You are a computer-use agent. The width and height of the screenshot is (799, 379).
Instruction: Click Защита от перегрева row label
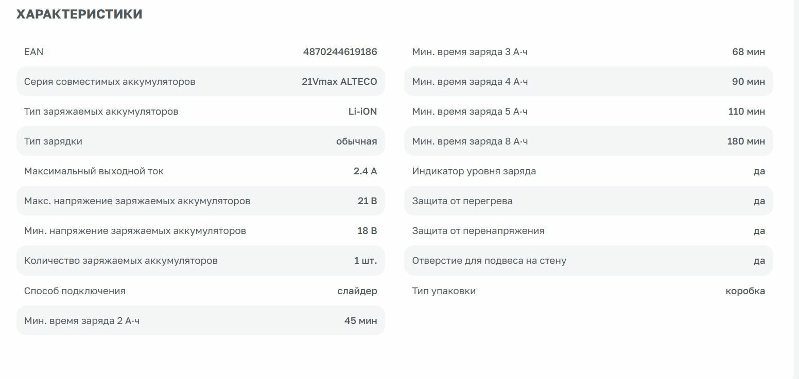(462, 201)
